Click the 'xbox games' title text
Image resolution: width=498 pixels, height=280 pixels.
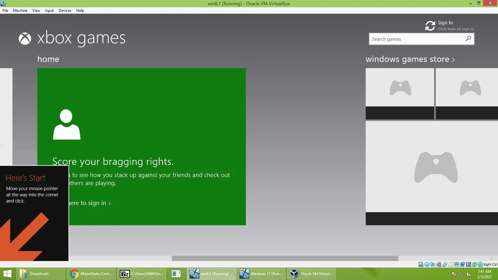click(82, 38)
